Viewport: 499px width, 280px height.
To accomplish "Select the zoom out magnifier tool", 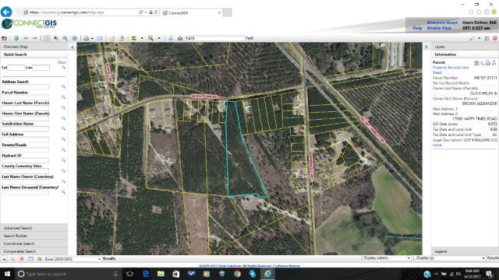I will [65, 38].
